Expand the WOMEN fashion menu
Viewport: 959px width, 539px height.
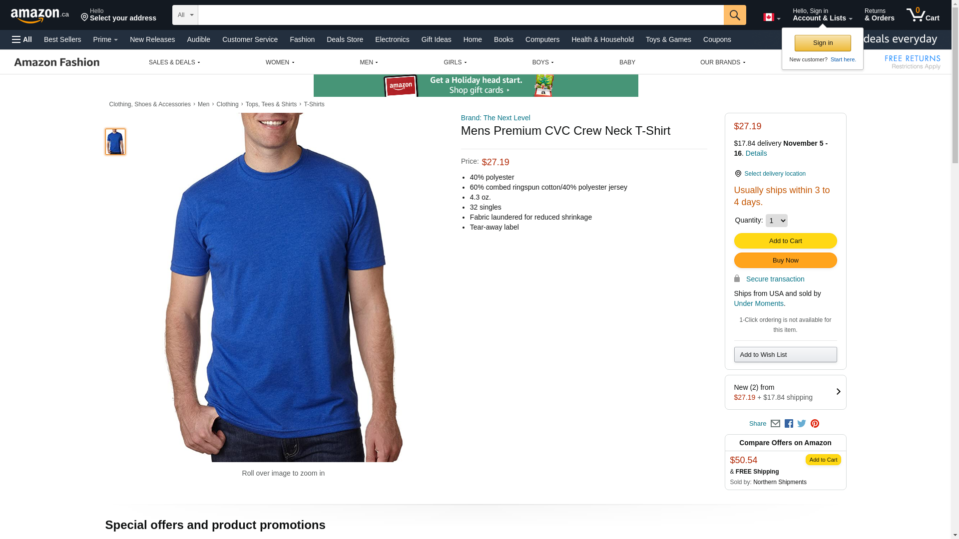pos(280,62)
